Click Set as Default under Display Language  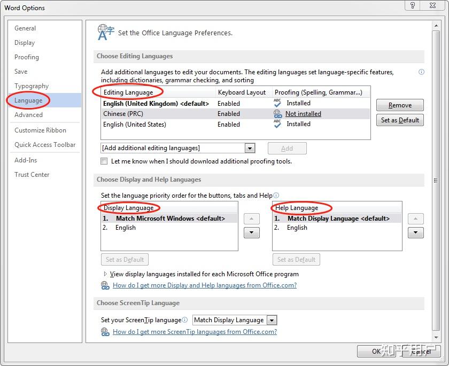[125, 260]
